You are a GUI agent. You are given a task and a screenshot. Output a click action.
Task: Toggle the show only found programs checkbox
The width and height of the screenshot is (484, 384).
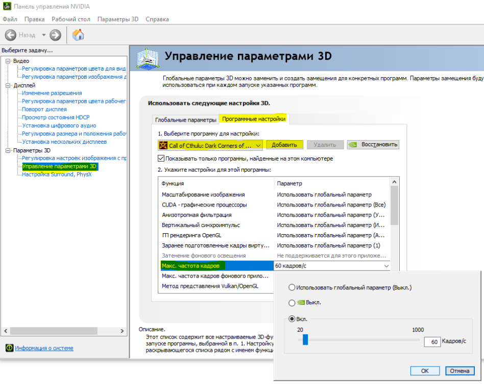(161, 159)
